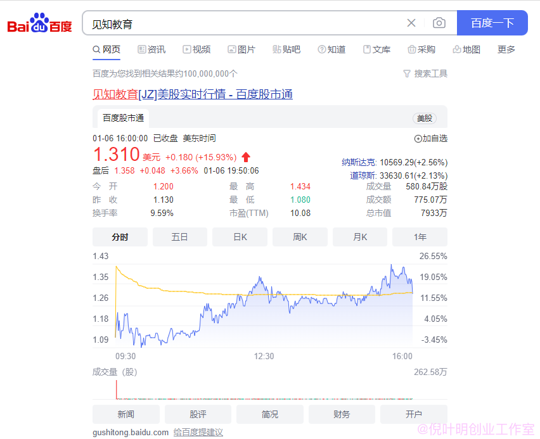Click the red up-arrow price indicator
This screenshot has height=439, width=540.
[x=245, y=157]
